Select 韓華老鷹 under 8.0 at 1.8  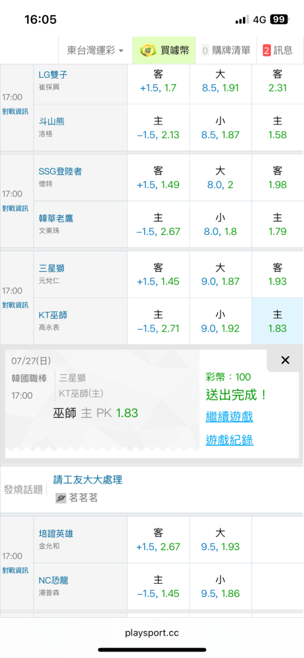point(220,224)
